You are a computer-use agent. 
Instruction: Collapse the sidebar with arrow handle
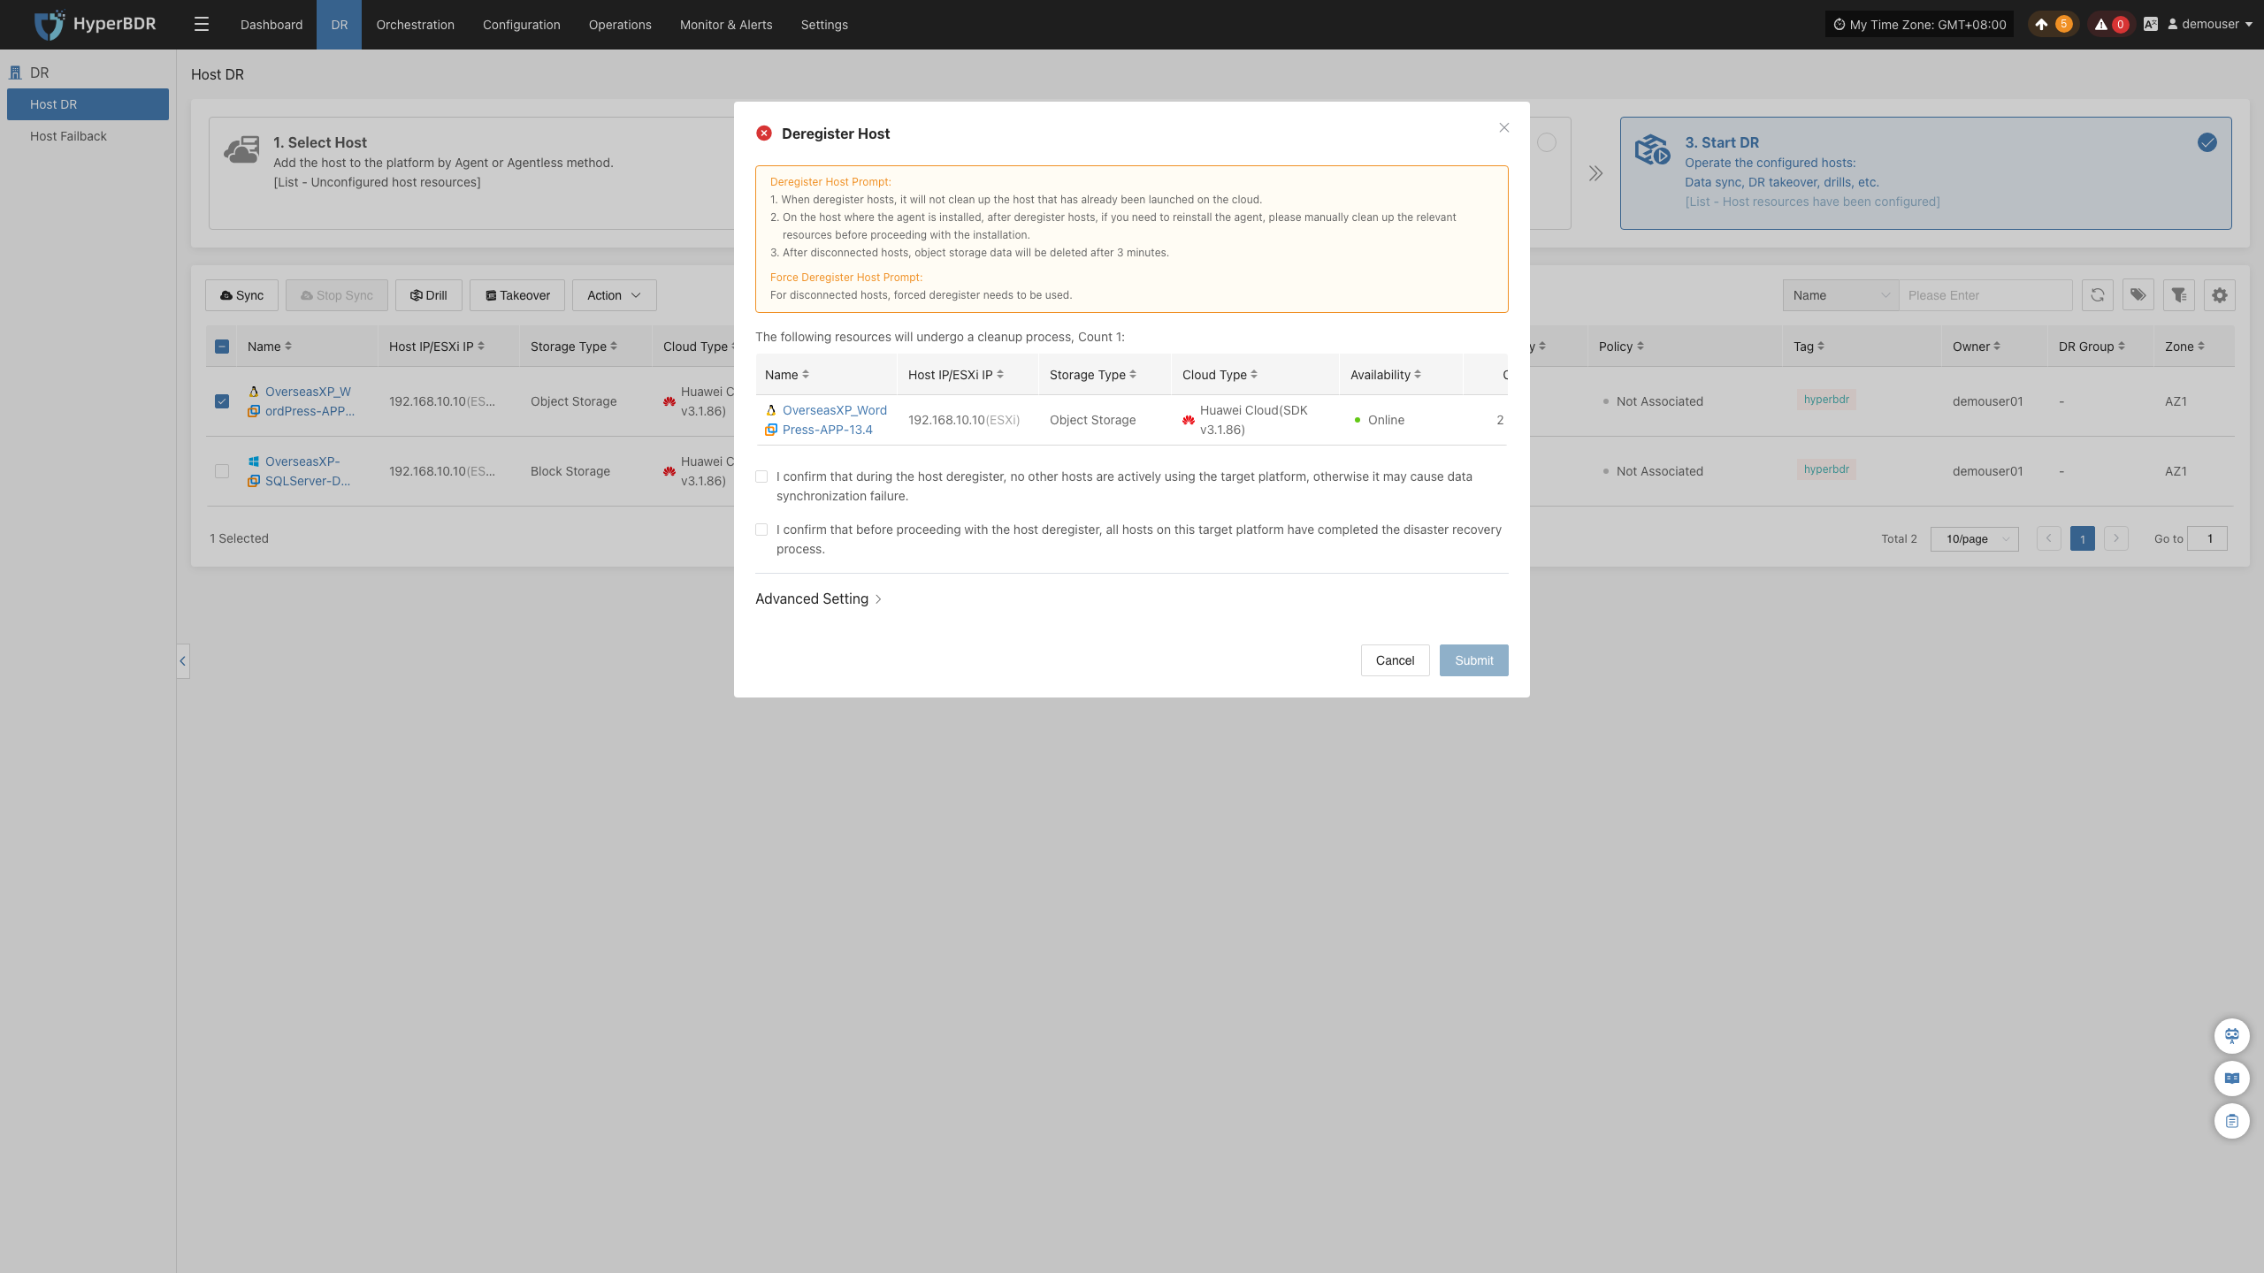(x=183, y=660)
